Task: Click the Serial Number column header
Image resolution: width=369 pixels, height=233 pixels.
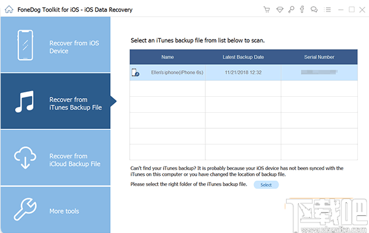Action: [x=319, y=57]
